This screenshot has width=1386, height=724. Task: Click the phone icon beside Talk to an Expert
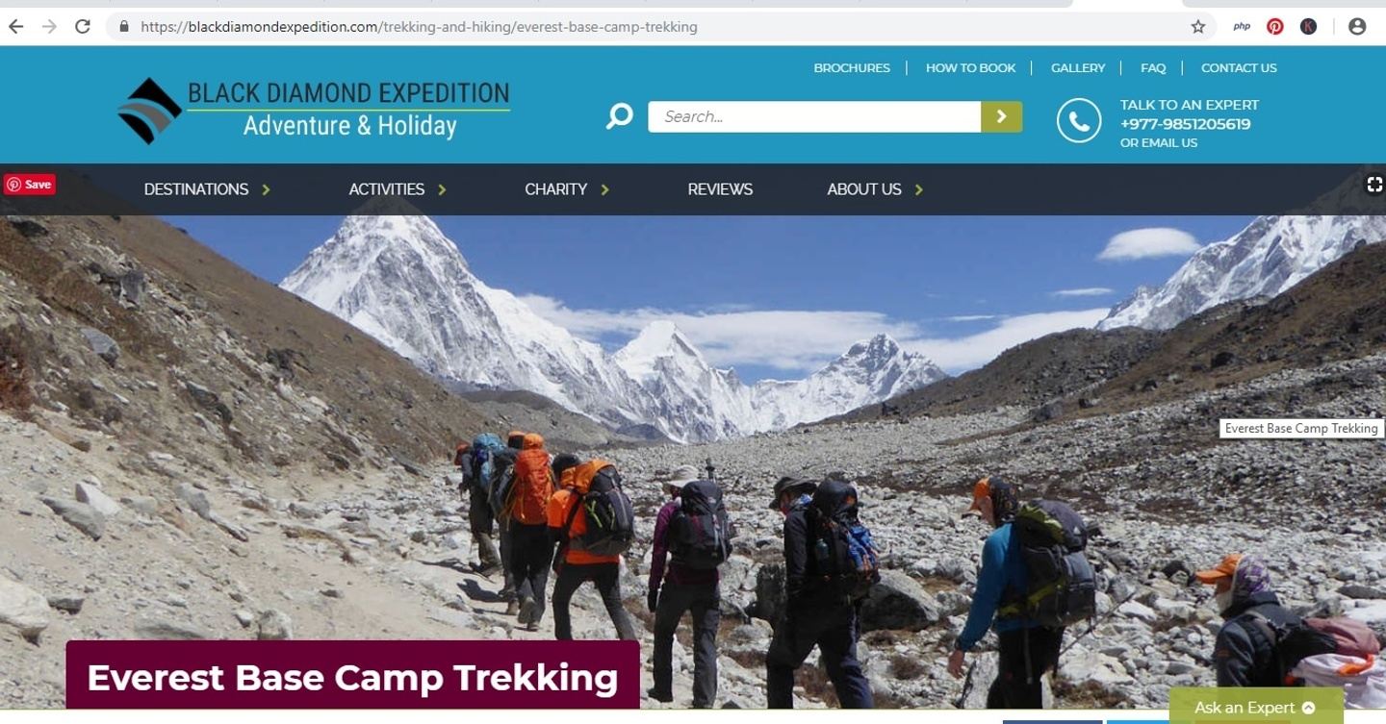coord(1079,121)
